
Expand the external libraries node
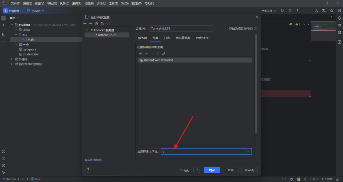pos(12,59)
